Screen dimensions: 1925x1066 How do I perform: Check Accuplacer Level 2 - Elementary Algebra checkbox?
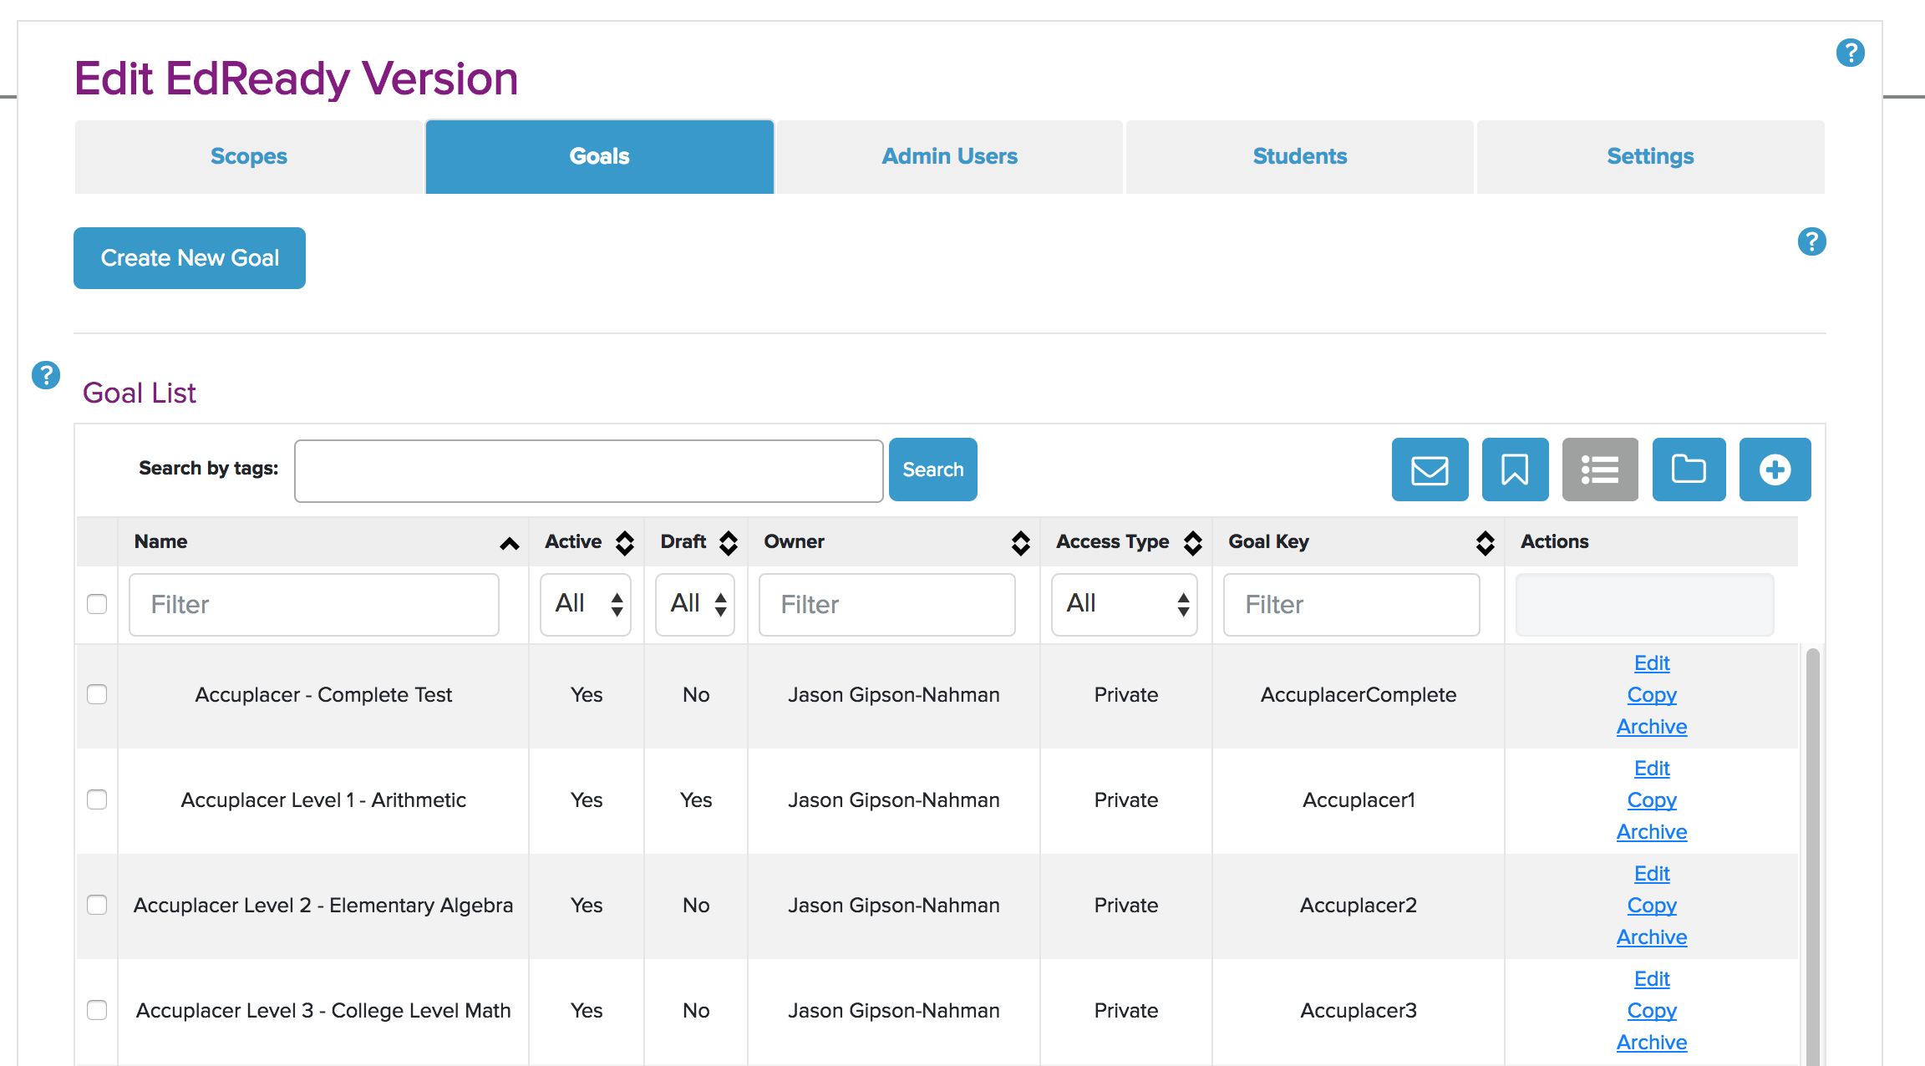tap(97, 905)
